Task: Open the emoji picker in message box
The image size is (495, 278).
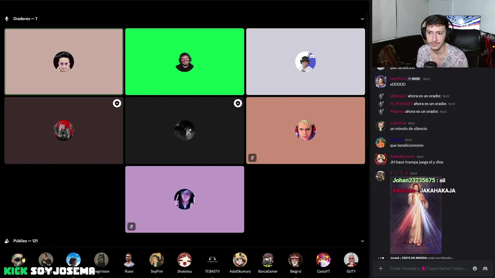Action: [475, 268]
